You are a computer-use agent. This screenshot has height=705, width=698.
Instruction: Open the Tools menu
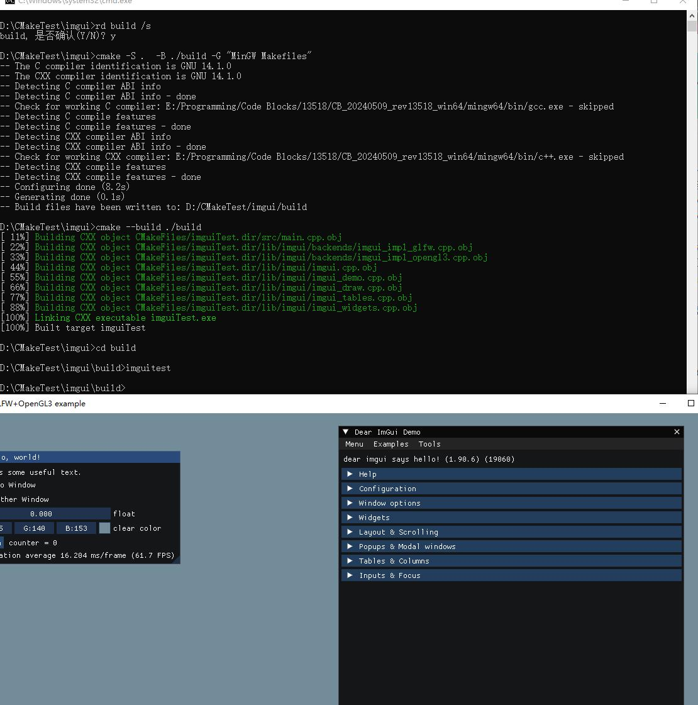click(429, 444)
